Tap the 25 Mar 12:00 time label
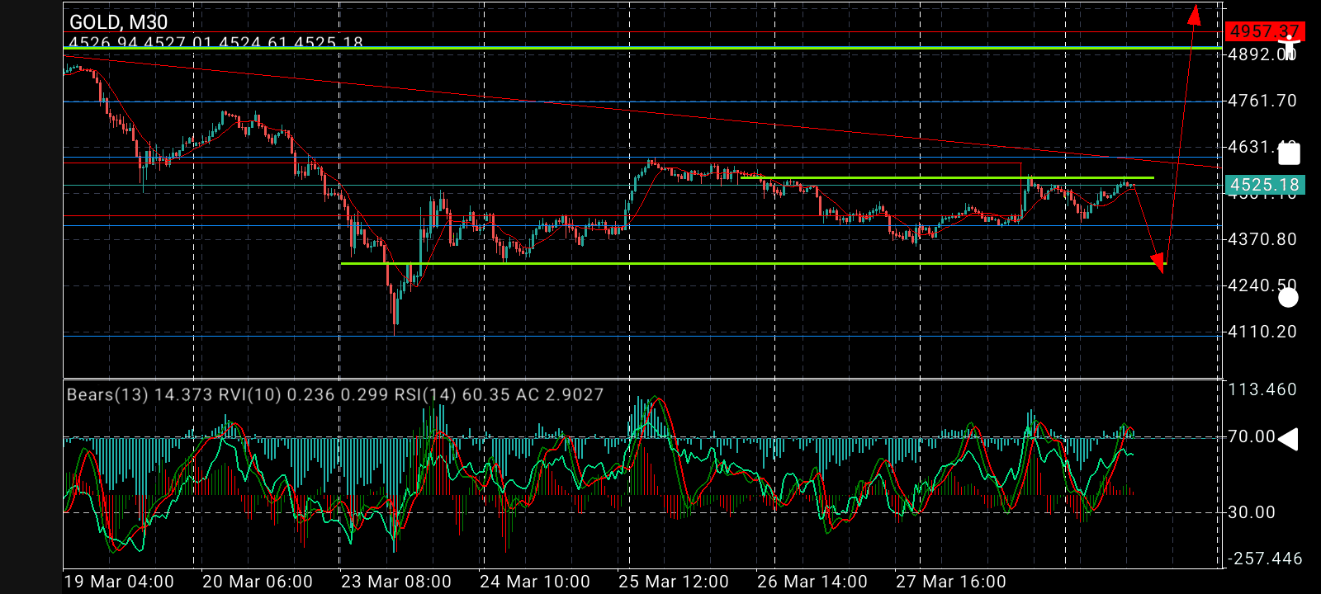Screen dimensions: 1321x594 click(674, 582)
